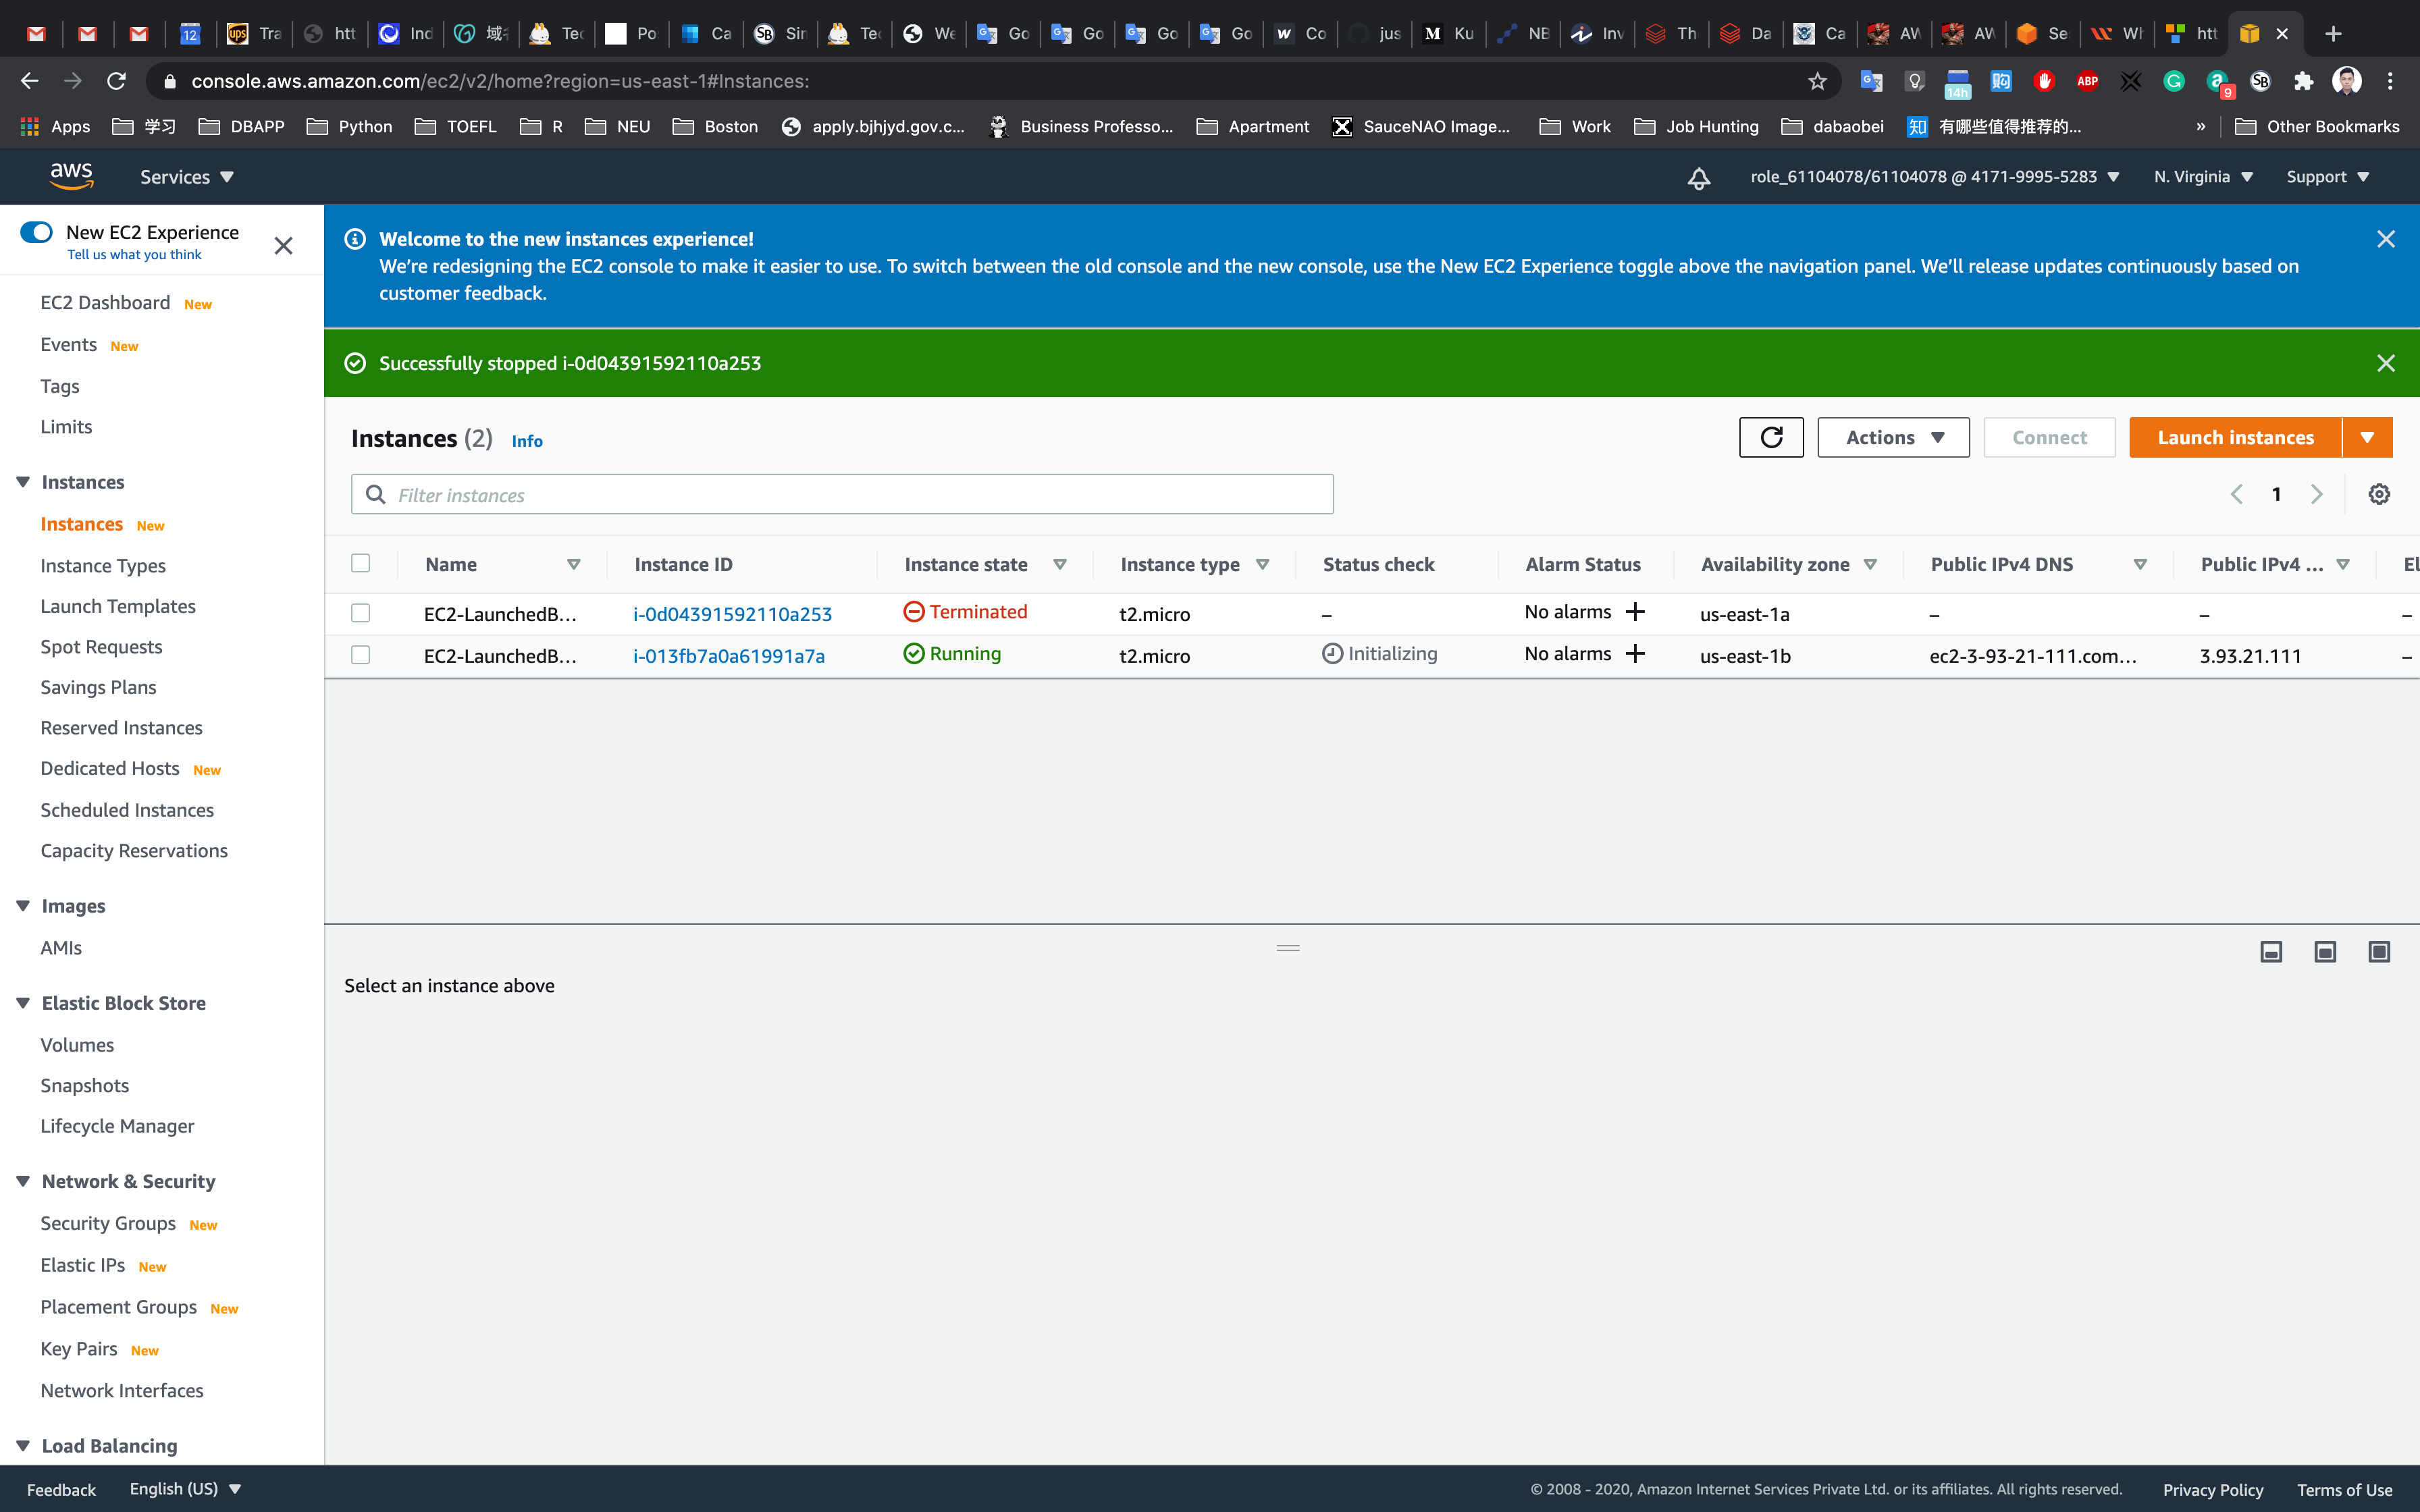2420x1512 pixels.
Task: Open the Actions dropdown
Action: 1893,438
